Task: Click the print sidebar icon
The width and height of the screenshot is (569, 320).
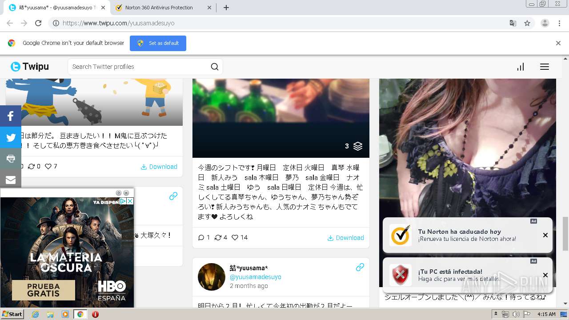Action: (11, 159)
